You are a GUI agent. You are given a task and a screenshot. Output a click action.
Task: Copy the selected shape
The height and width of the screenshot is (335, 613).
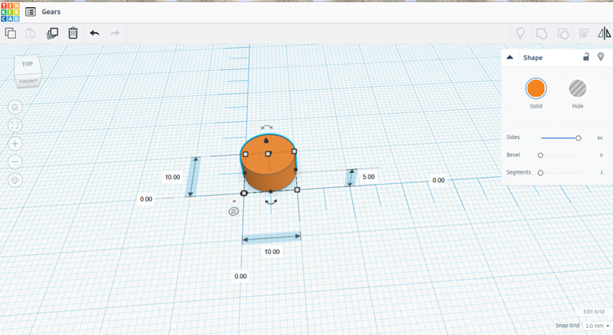10,33
